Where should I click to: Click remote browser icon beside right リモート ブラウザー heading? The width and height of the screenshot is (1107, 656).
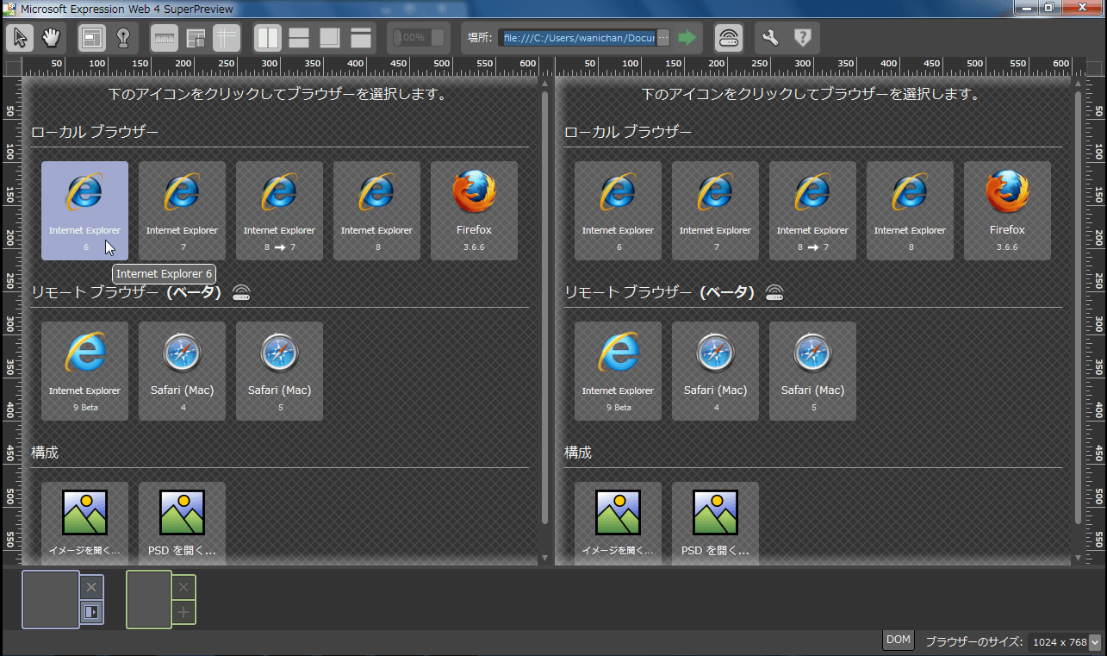pos(774,292)
